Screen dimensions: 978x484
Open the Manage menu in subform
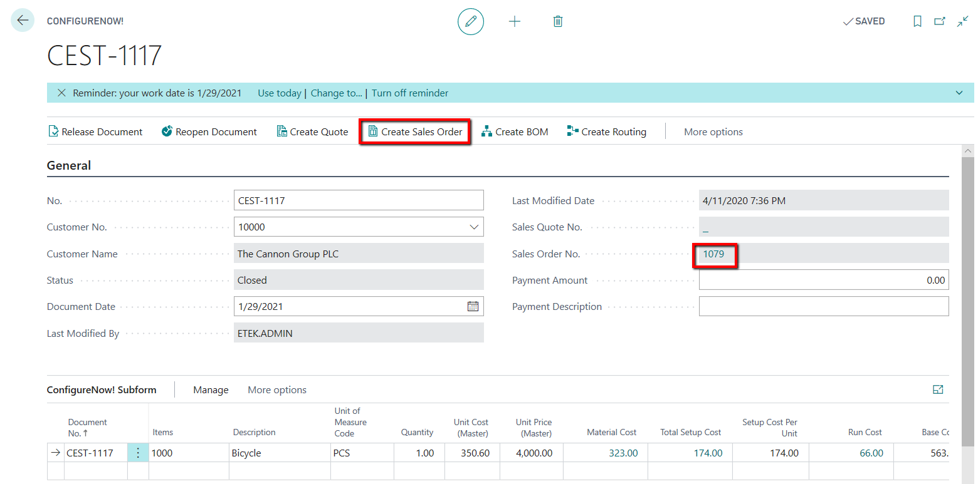[x=211, y=390]
